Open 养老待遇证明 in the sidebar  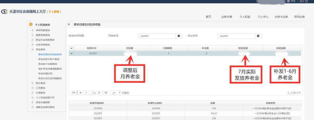[x=46, y=74]
